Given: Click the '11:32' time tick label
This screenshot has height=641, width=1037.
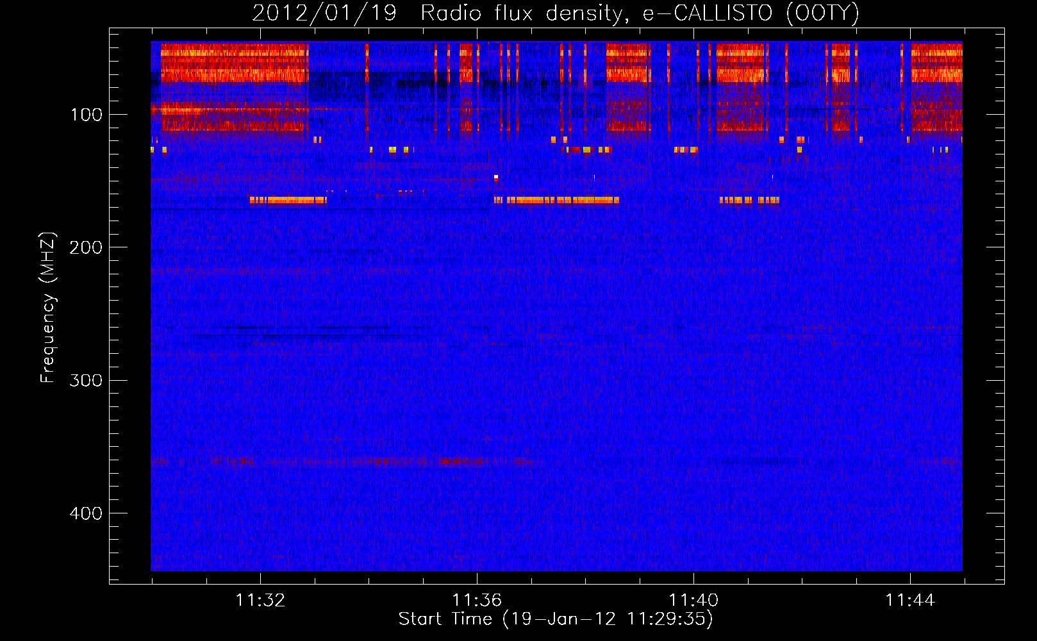Looking at the screenshot, I should (260, 601).
